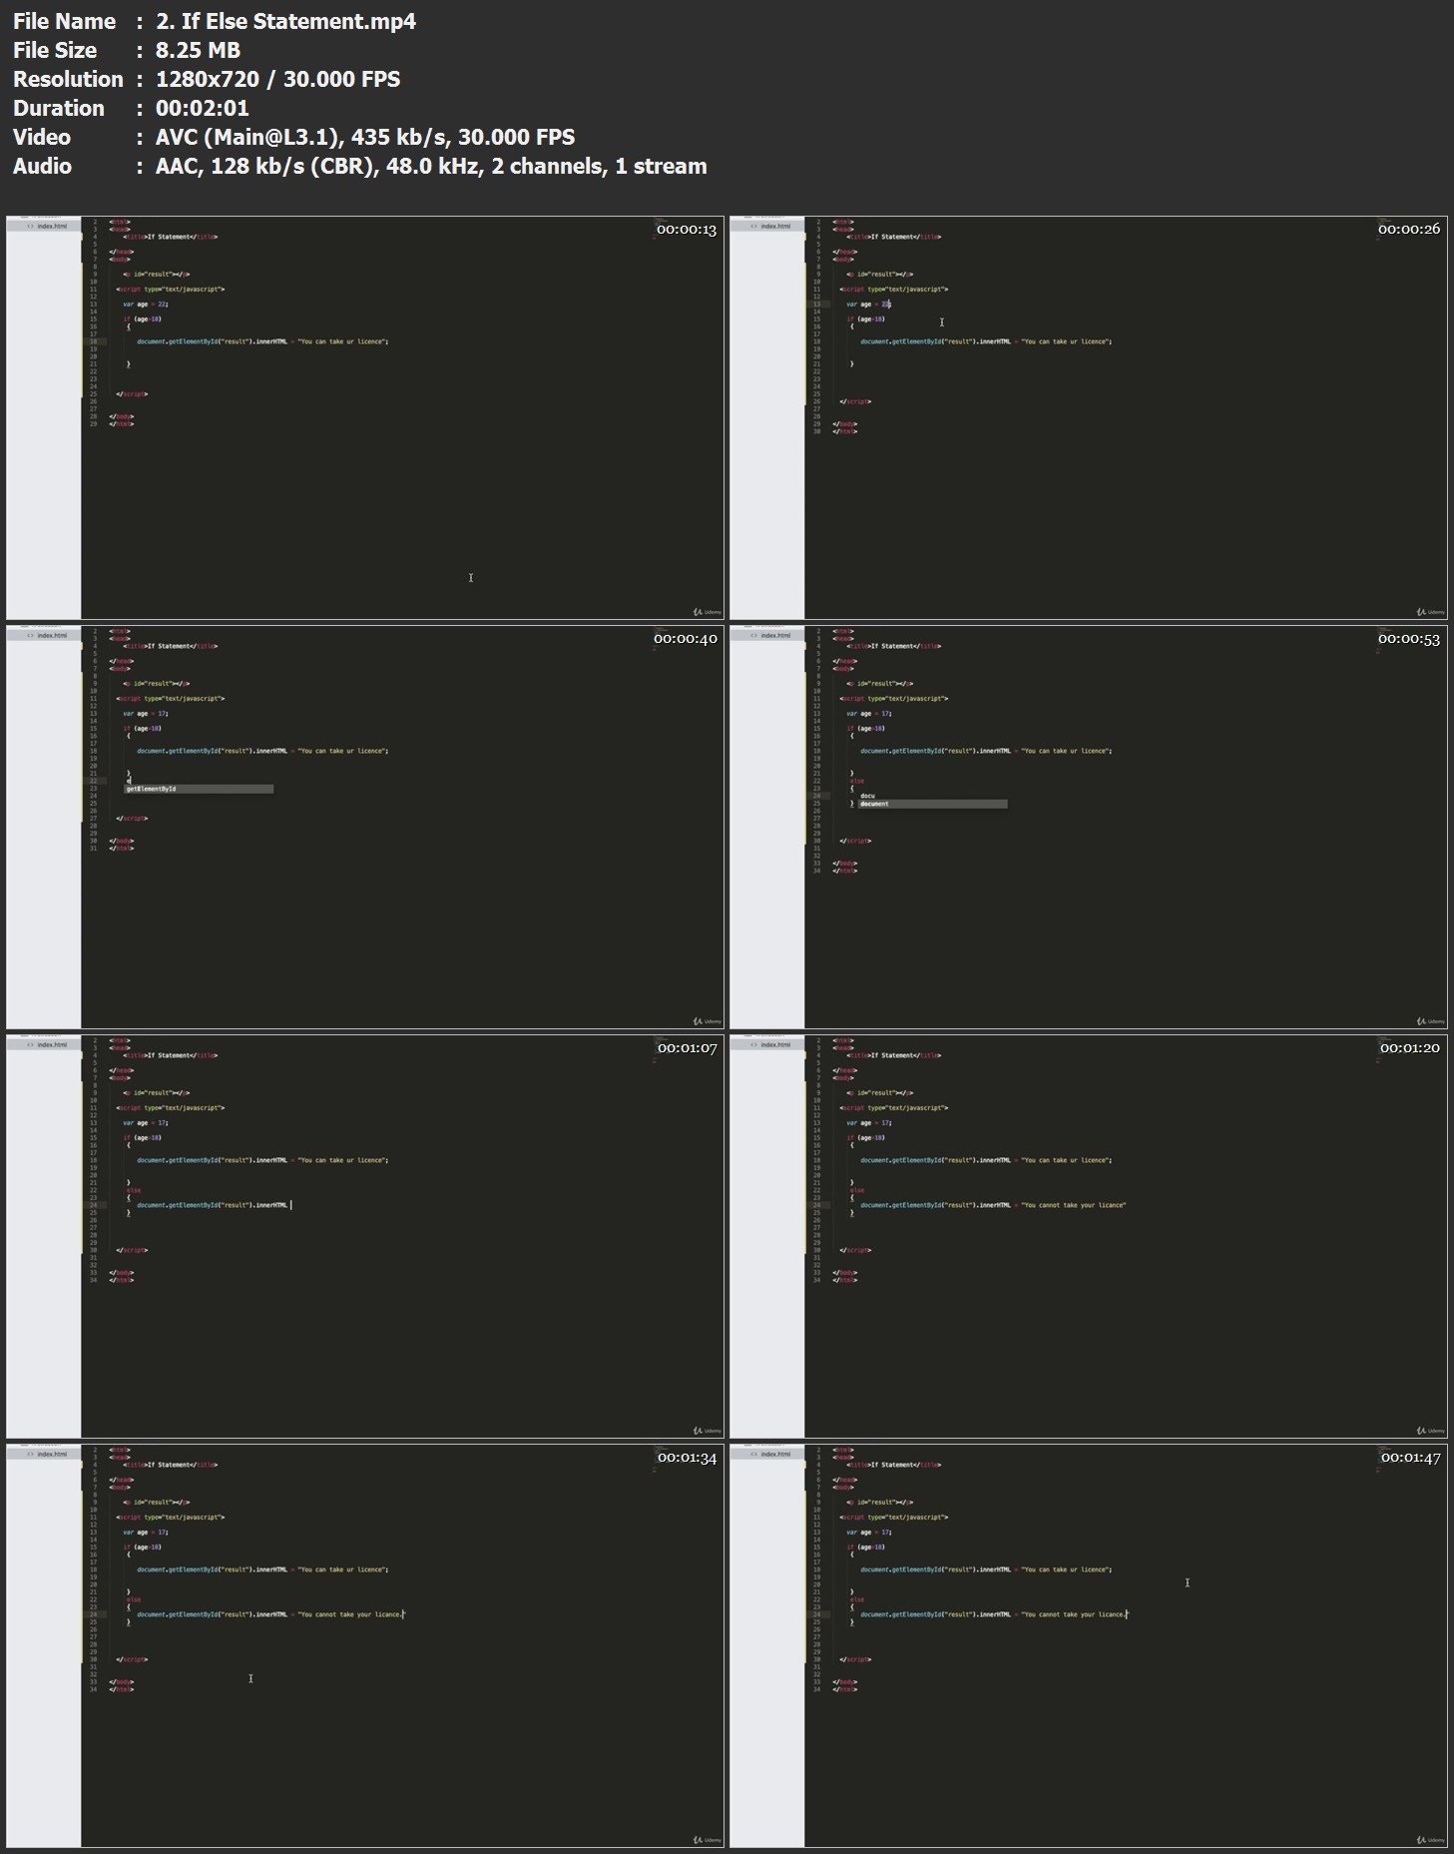Click the "You can take ur licence" line in 00:00:13 frame
This screenshot has width=1454, height=1854.
pyautogui.click(x=262, y=341)
